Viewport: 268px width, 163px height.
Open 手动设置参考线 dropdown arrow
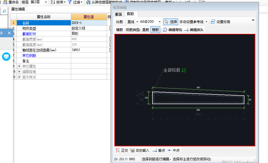pos(206,22)
